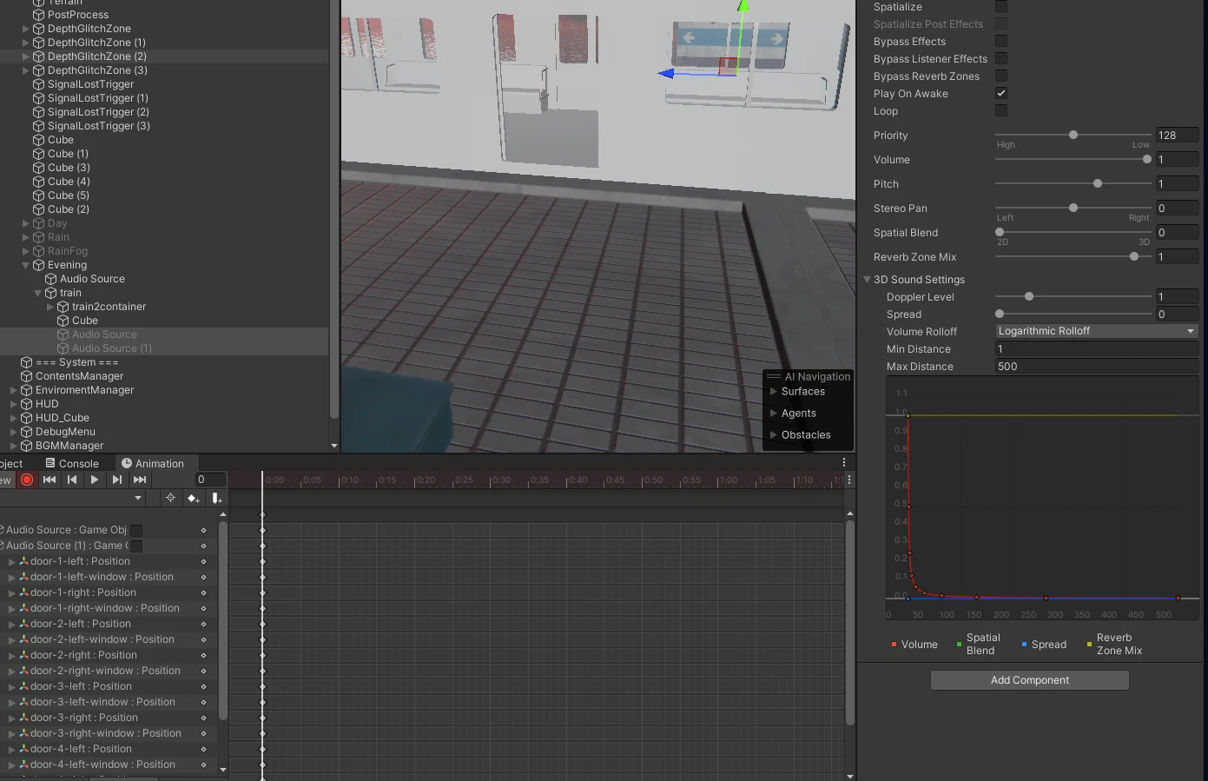Click the Add Component button
The width and height of the screenshot is (1208, 781).
coord(1030,680)
